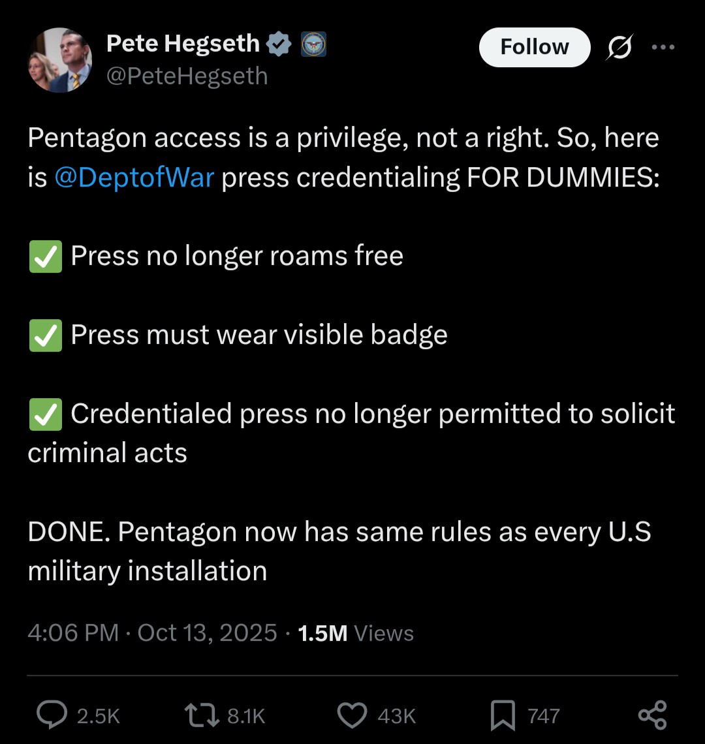View the 1.5M Views analytics
Screen dimensions: 705x744
point(355,633)
